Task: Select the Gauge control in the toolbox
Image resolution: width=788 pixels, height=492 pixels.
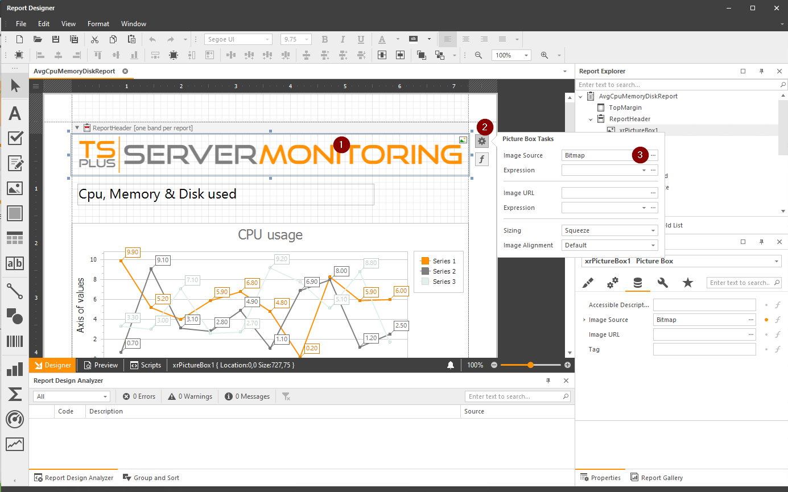Action: coord(14,419)
